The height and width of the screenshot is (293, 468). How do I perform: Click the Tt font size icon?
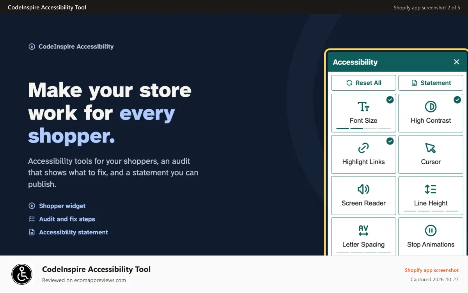tap(363, 107)
